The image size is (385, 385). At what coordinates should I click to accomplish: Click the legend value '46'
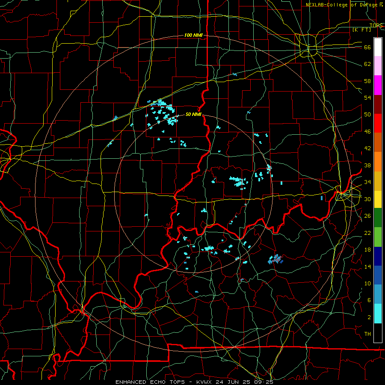(x=367, y=132)
